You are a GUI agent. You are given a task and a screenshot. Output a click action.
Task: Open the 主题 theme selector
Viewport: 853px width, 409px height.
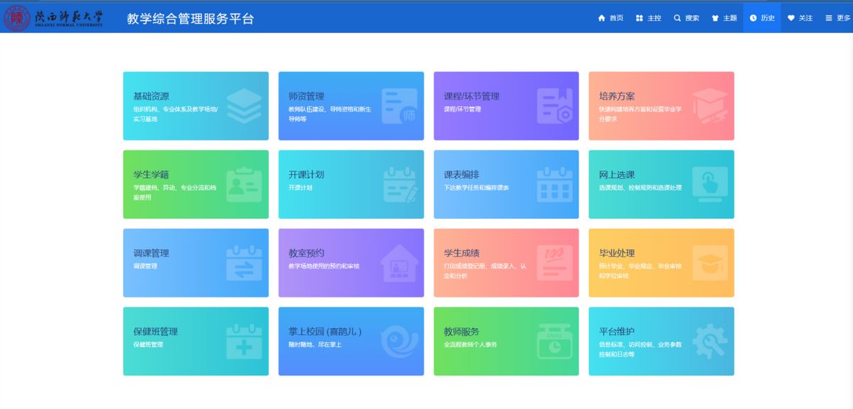724,18
